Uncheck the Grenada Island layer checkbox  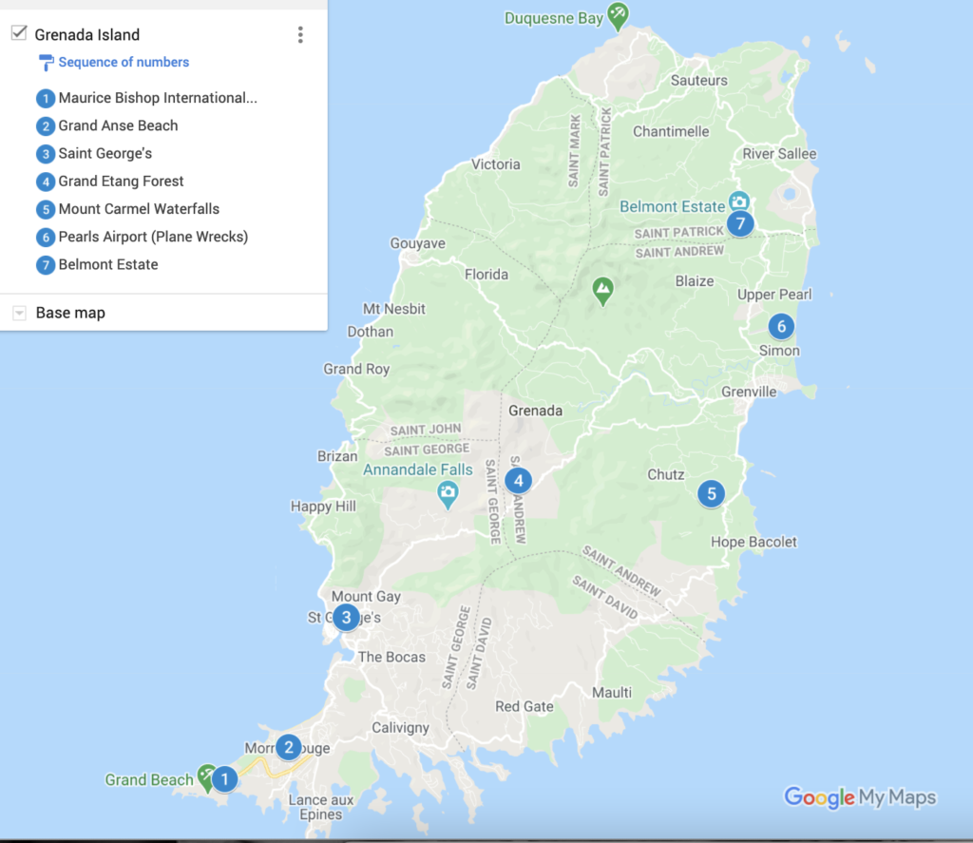[x=19, y=33]
